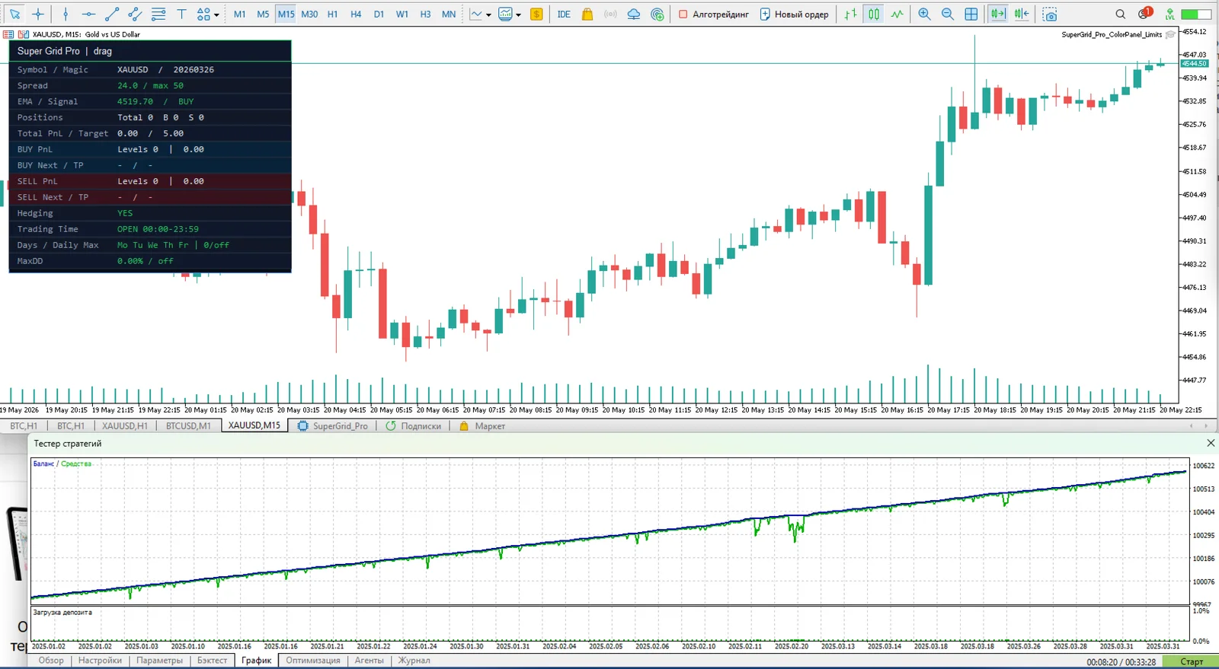Click the zoom in magnifier icon
The height and width of the screenshot is (669, 1219).
pyautogui.click(x=924, y=14)
